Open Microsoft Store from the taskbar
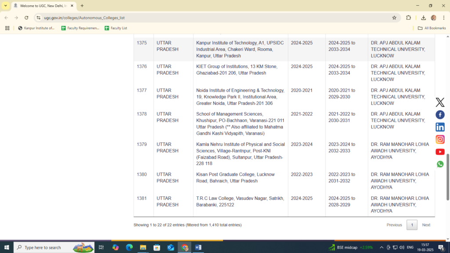450x253 pixels. click(x=157, y=247)
